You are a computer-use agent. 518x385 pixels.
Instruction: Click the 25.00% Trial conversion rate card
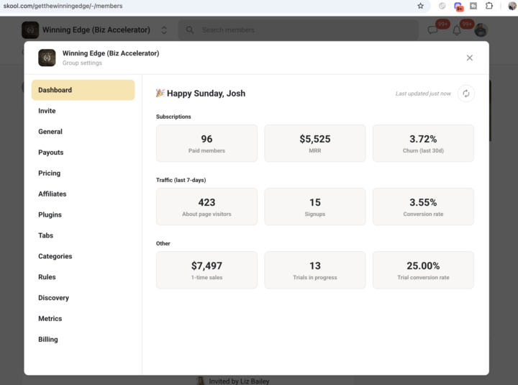click(423, 271)
